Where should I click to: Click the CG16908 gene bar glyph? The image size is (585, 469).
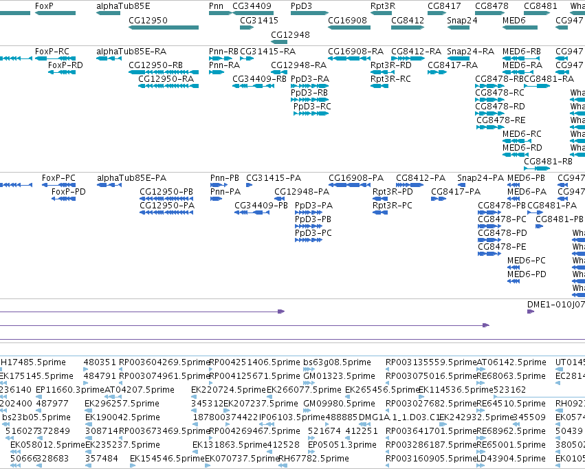click(349, 28)
